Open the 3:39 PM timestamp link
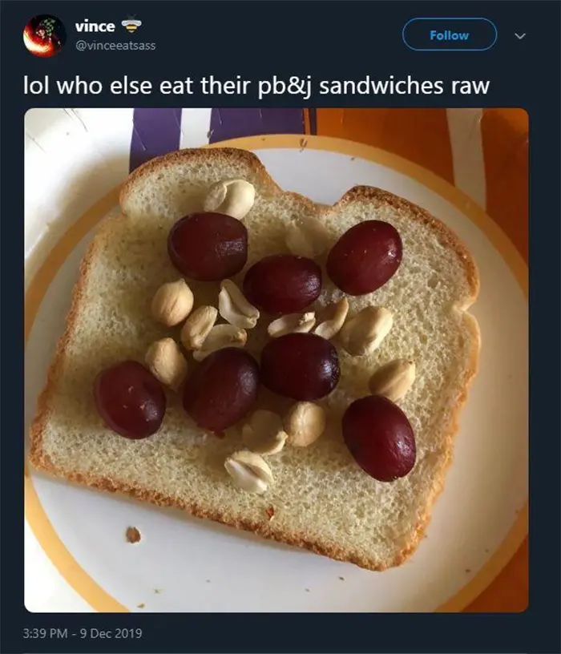This screenshot has height=654, width=561. point(45,633)
